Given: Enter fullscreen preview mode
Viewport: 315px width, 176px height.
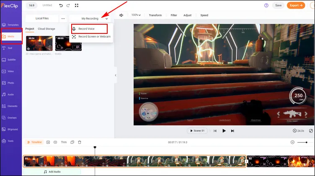Looking at the screenshot, I should [x=77, y=5].
